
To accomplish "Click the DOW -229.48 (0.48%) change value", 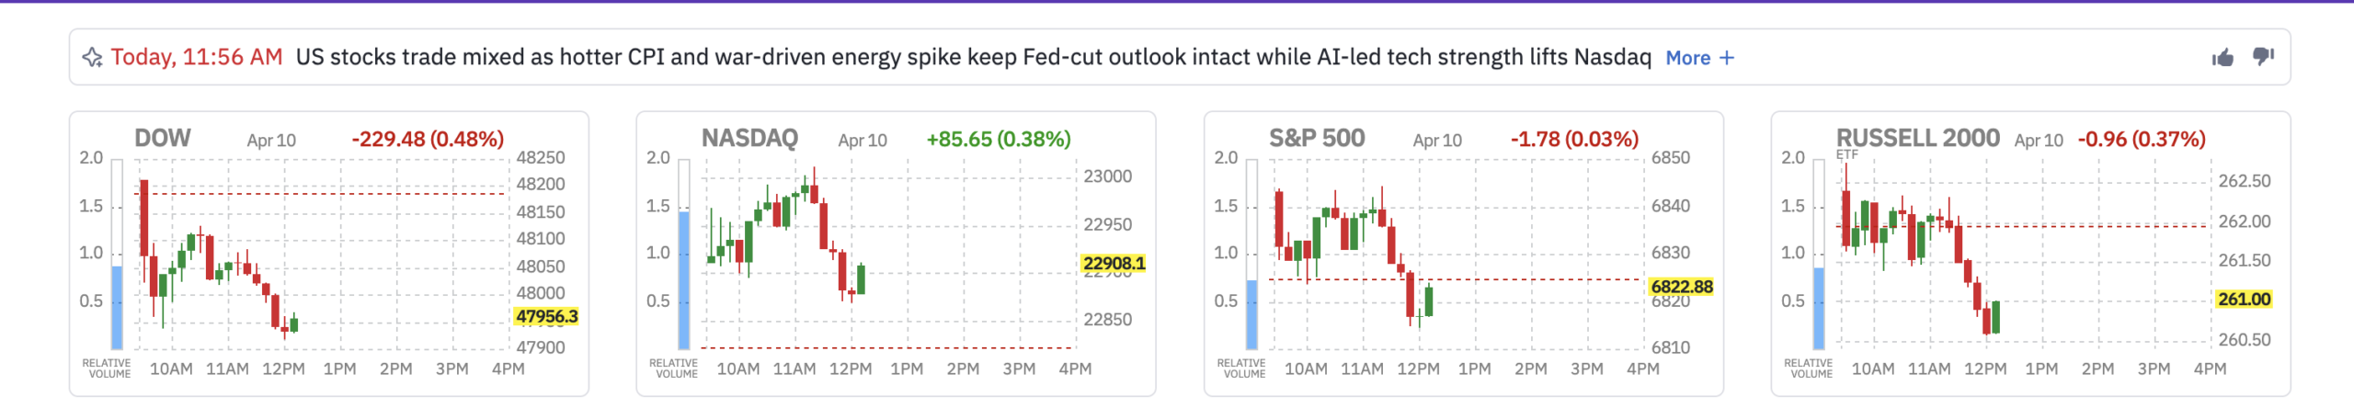I will point(428,140).
